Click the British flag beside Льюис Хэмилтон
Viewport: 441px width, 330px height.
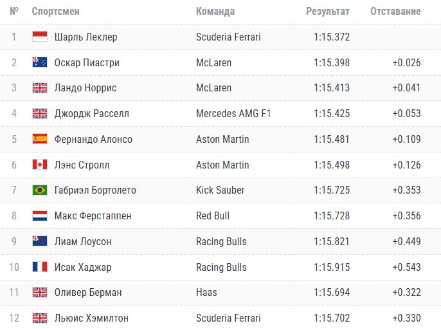tap(40, 318)
